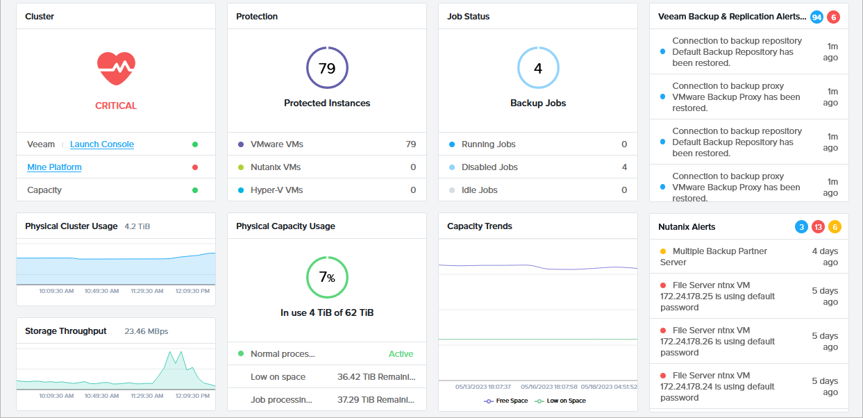Select the Running Jobs row
The image size is (863, 418).
538,144
